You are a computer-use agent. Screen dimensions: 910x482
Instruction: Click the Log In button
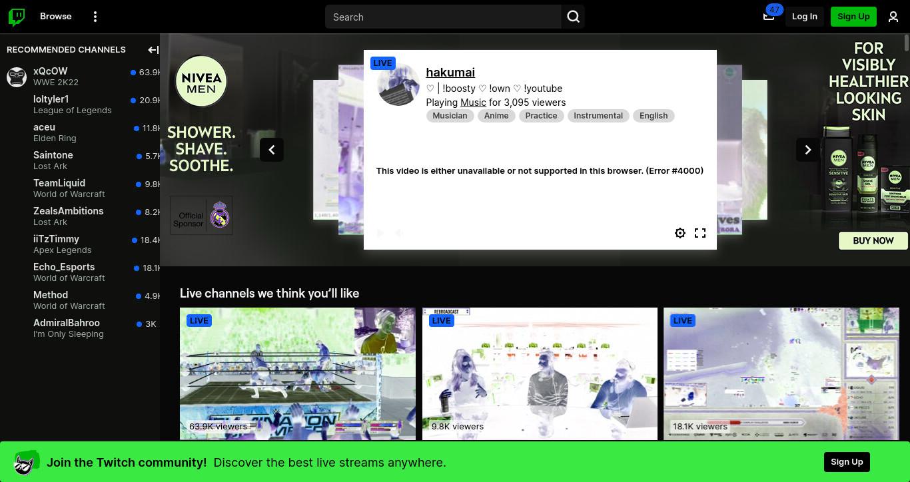coord(805,17)
